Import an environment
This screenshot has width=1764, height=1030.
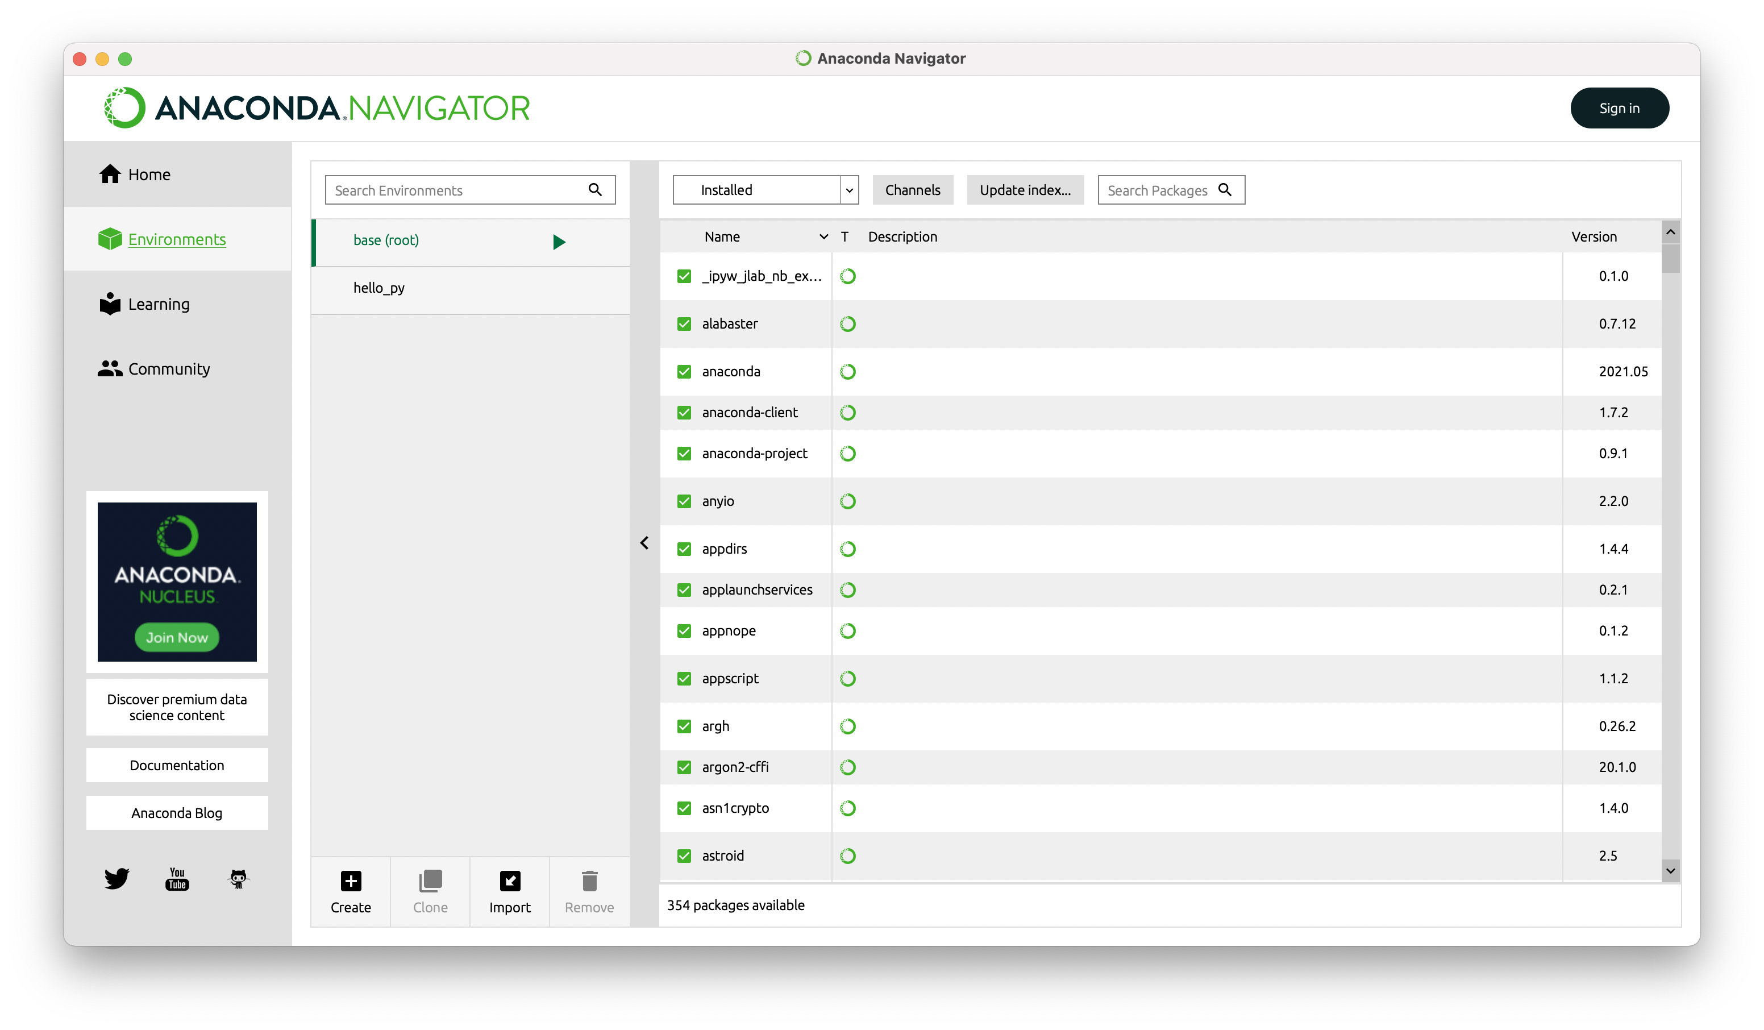click(x=510, y=892)
